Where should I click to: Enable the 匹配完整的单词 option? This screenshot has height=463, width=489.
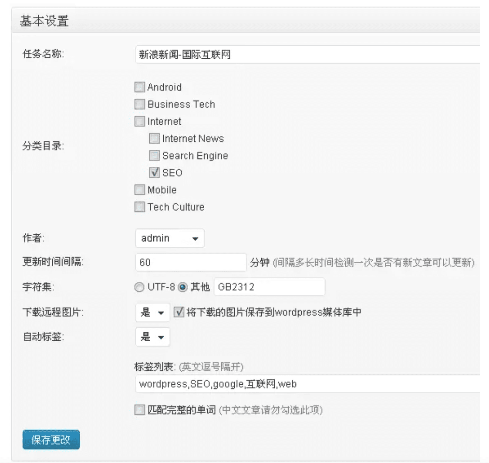[x=139, y=410]
